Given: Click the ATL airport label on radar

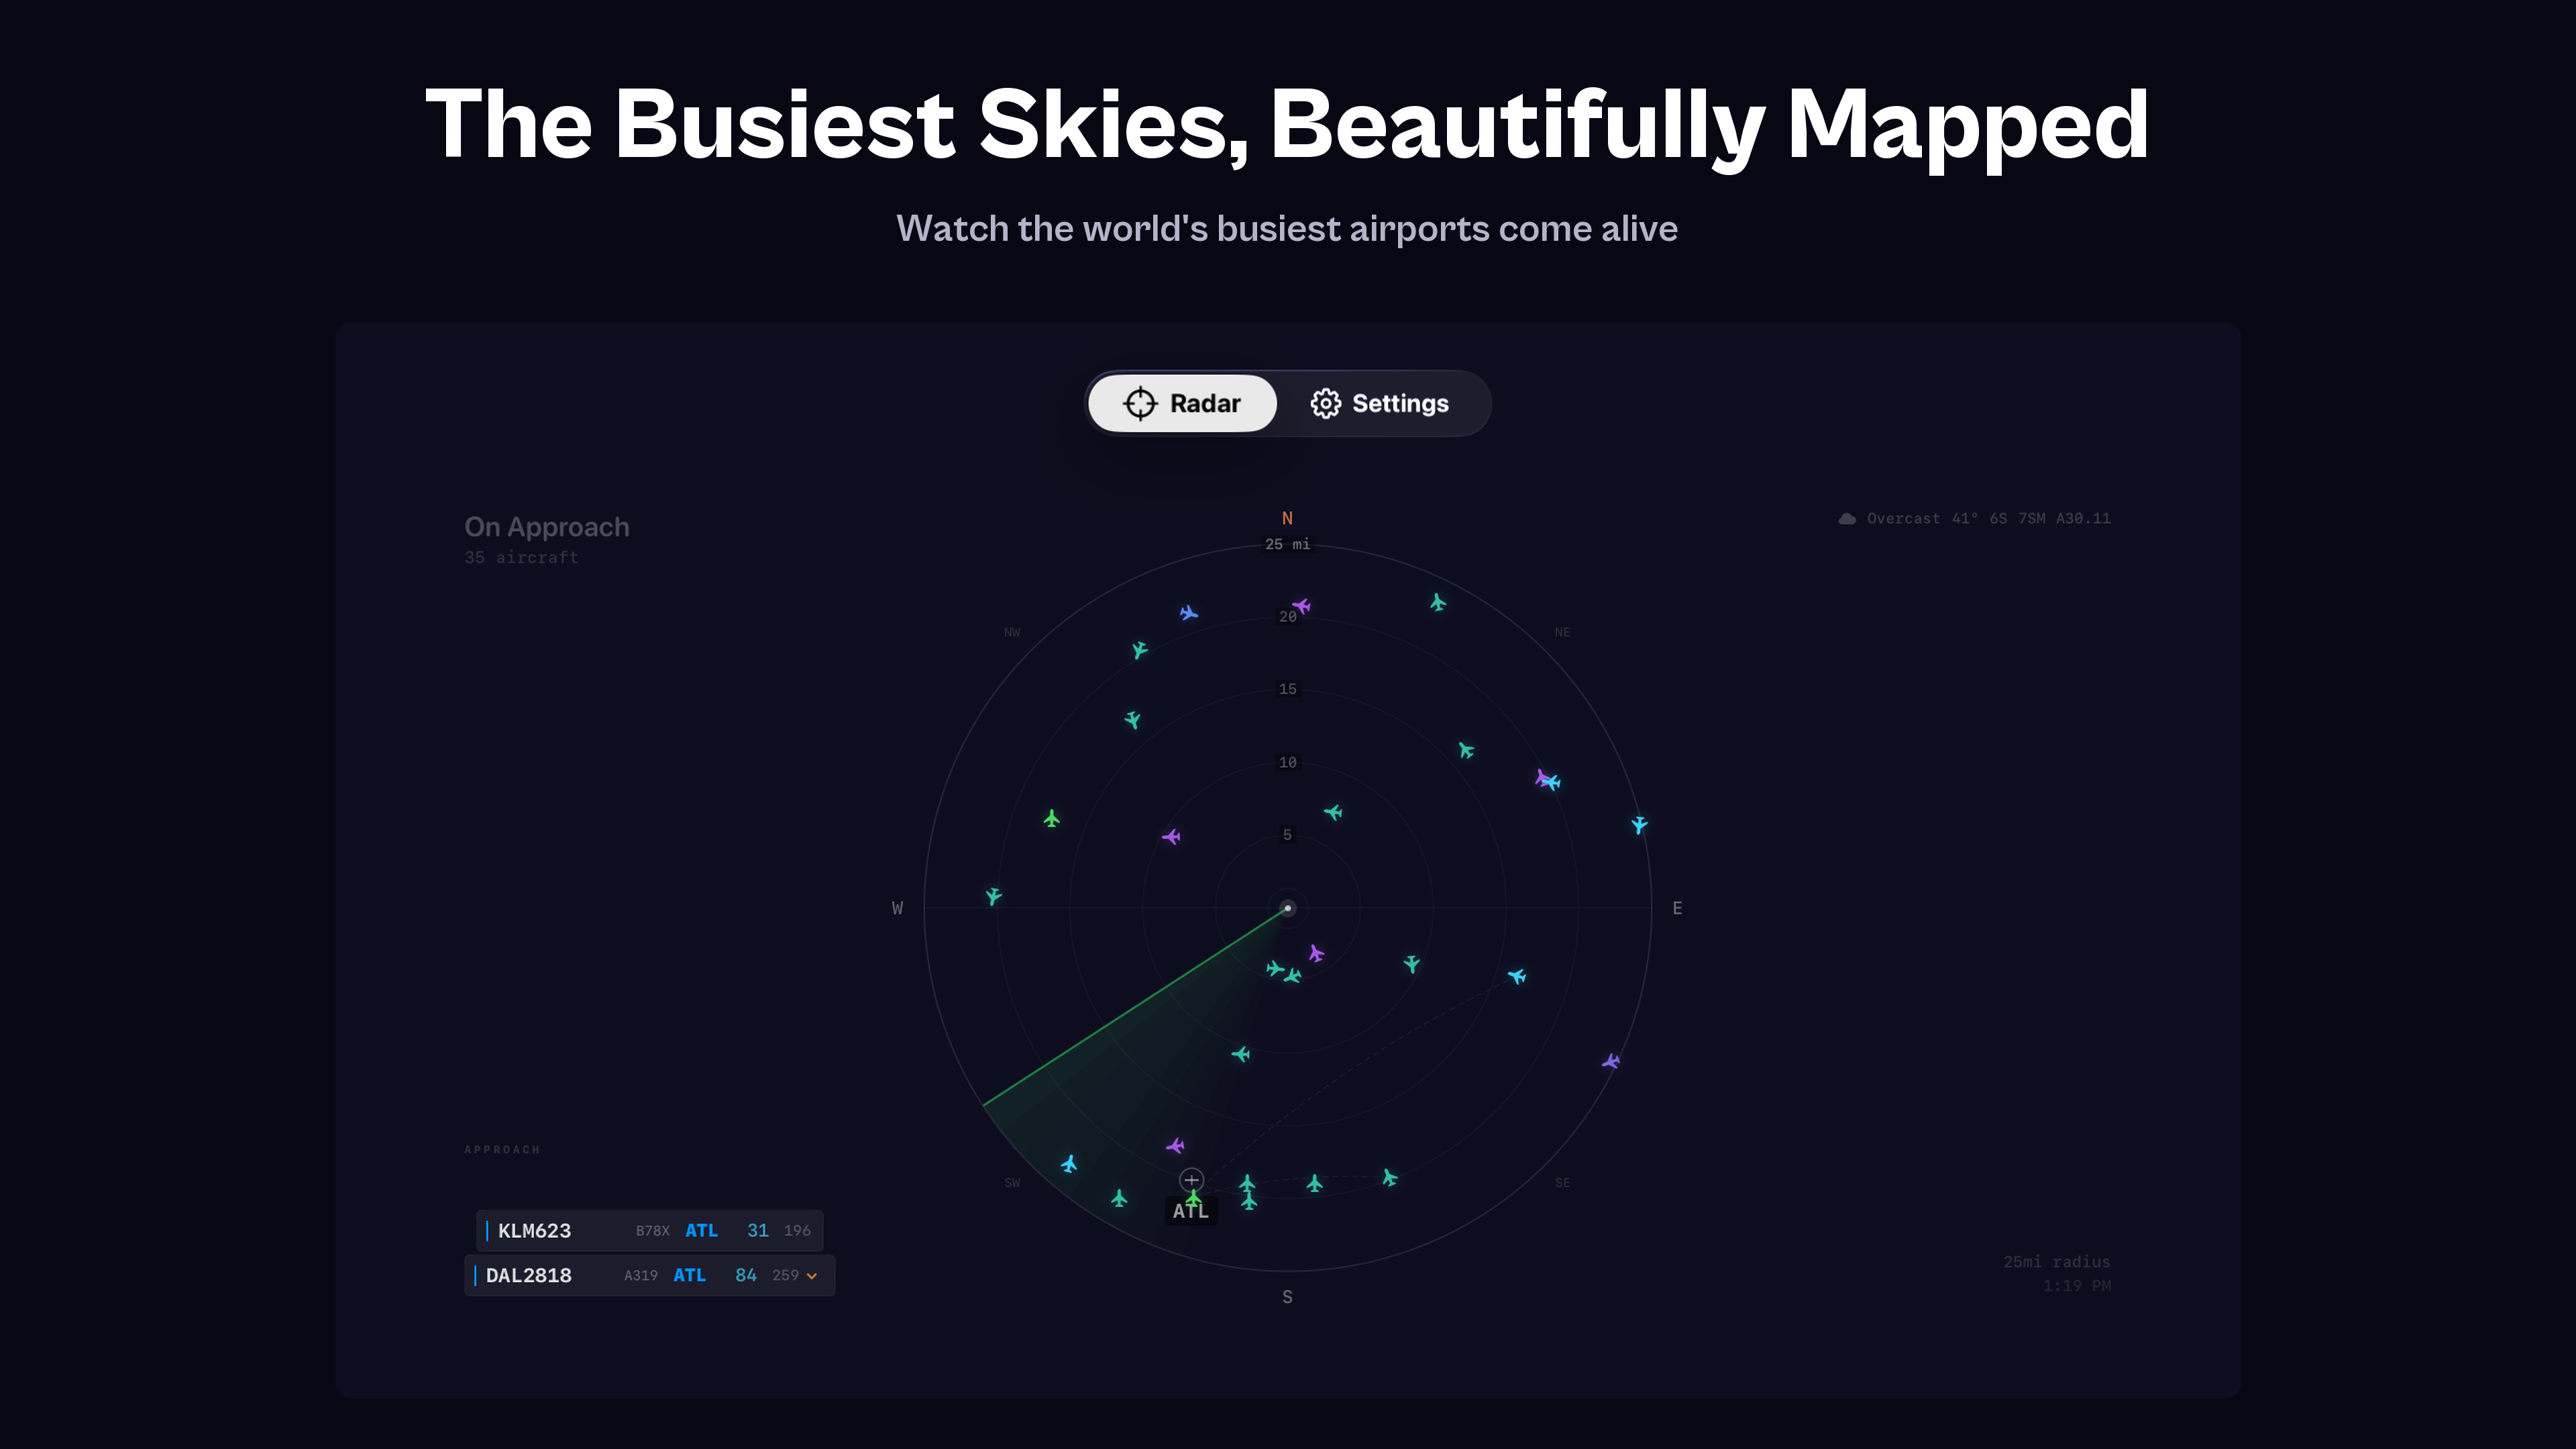Looking at the screenshot, I should [x=1191, y=1211].
